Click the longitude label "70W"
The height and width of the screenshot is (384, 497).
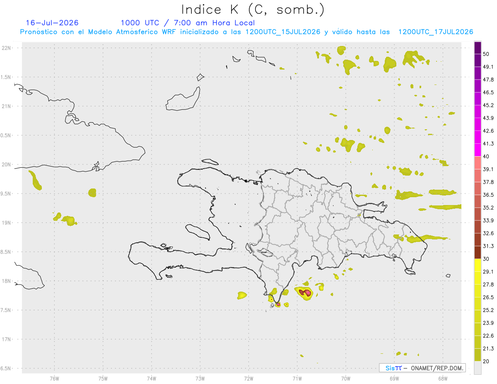(x=345, y=378)
